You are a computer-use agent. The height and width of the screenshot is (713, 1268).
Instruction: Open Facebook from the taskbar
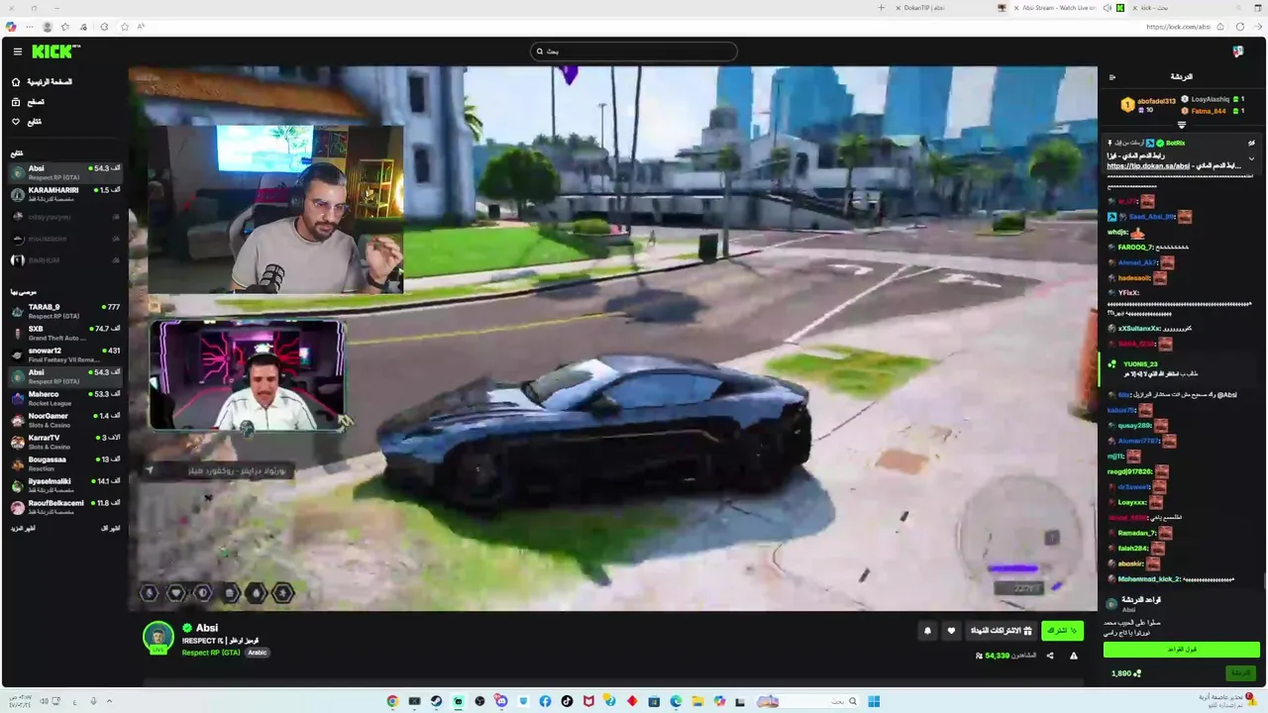click(x=545, y=701)
